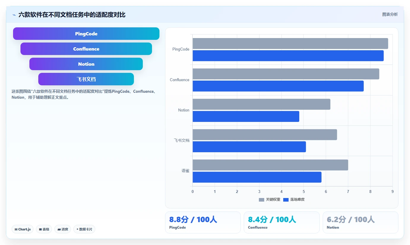Click x-axis tick label 9
The width and height of the screenshot is (410, 245).
(392, 191)
